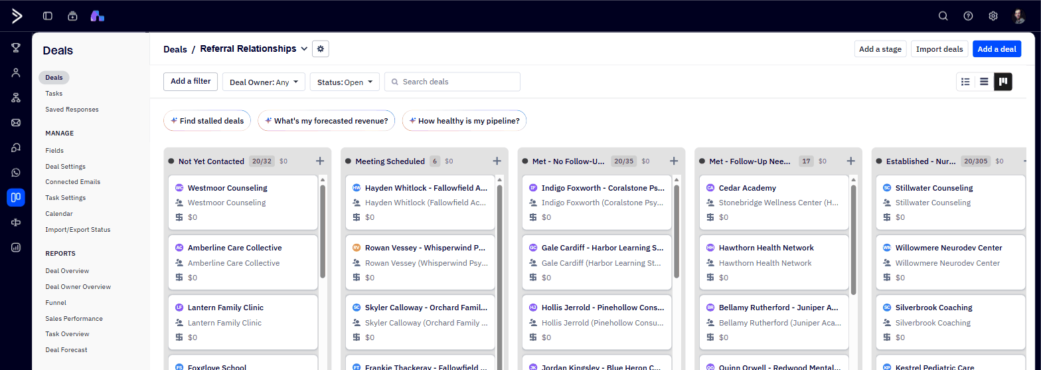The image size is (1041, 370).
Task: Open the gift box icon in top bar
Action: pos(72,16)
